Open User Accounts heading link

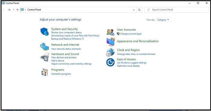126,30
